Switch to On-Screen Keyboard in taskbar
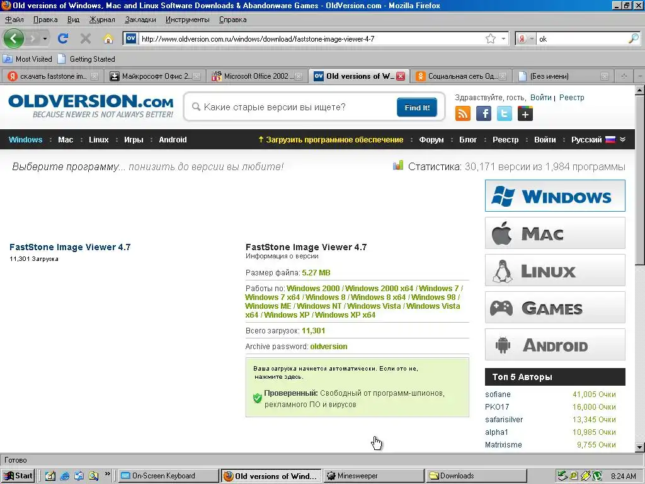Viewport: 645px width, 484px height. tap(169, 476)
